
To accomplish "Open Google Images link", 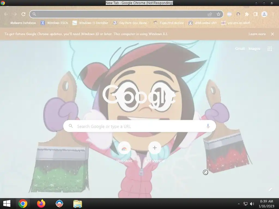I will point(254,48).
